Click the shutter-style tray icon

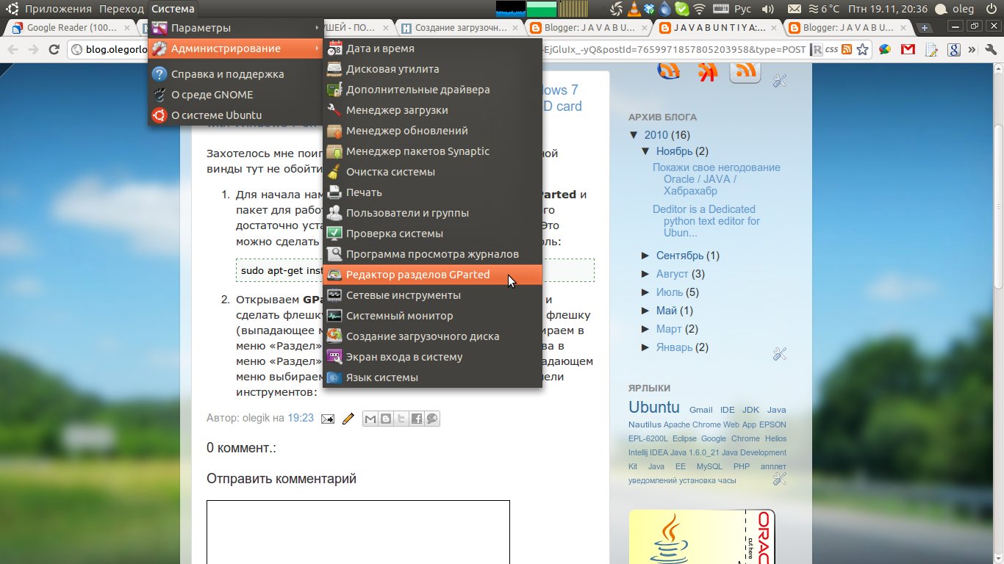618,9
